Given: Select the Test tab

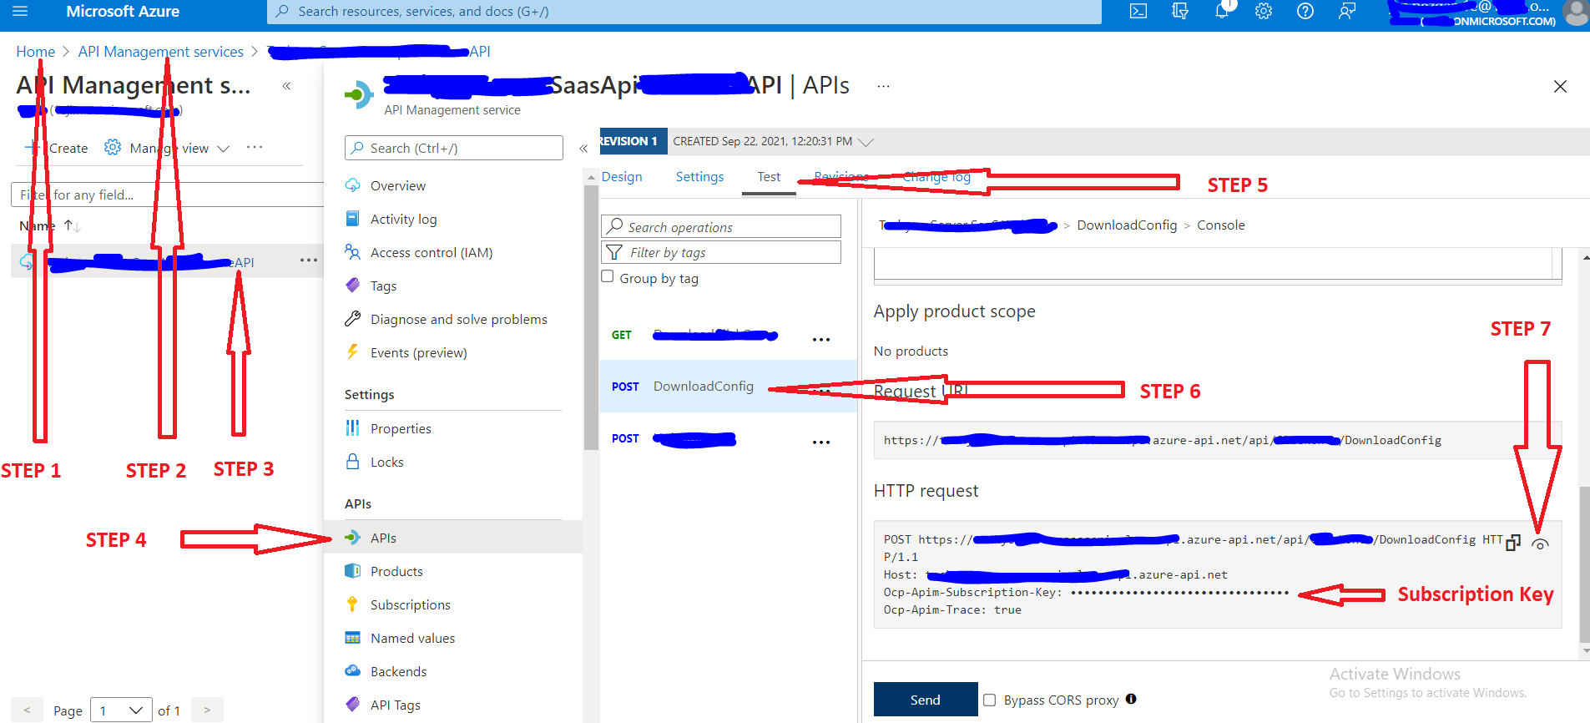Looking at the screenshot, I should coord(769,177).
